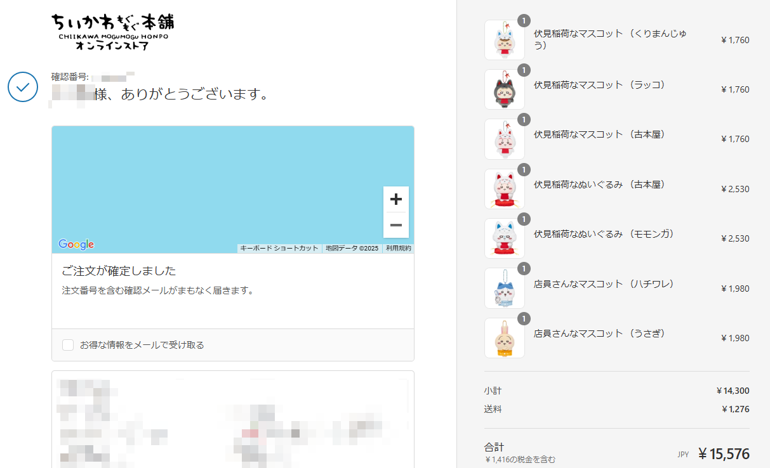Click the 送料 shipping label
This screenshot has width=770, height=468.
pyautogui.click(x=493, y=409)
